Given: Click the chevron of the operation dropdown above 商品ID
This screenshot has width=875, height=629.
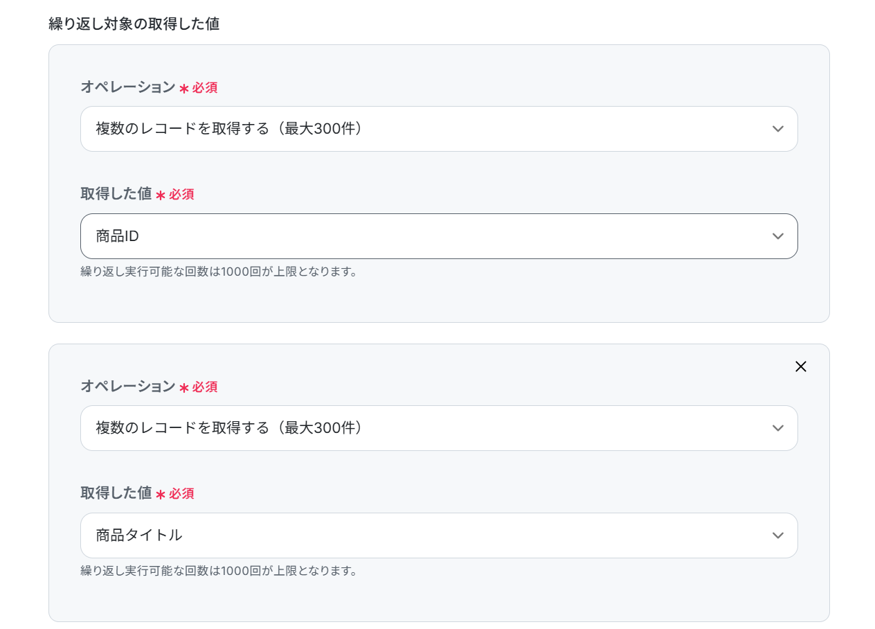Looking at the screenshot, I should pos(777,129).
